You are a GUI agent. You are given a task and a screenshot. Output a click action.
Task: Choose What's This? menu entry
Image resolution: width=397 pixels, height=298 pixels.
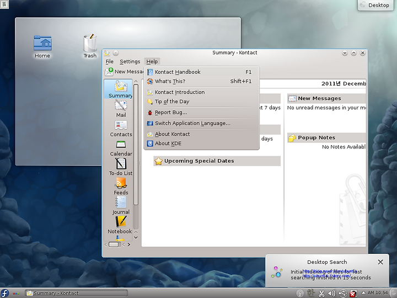(201, 81)
